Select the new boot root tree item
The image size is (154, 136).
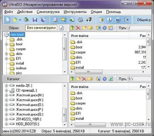click(x=17, y=35)
